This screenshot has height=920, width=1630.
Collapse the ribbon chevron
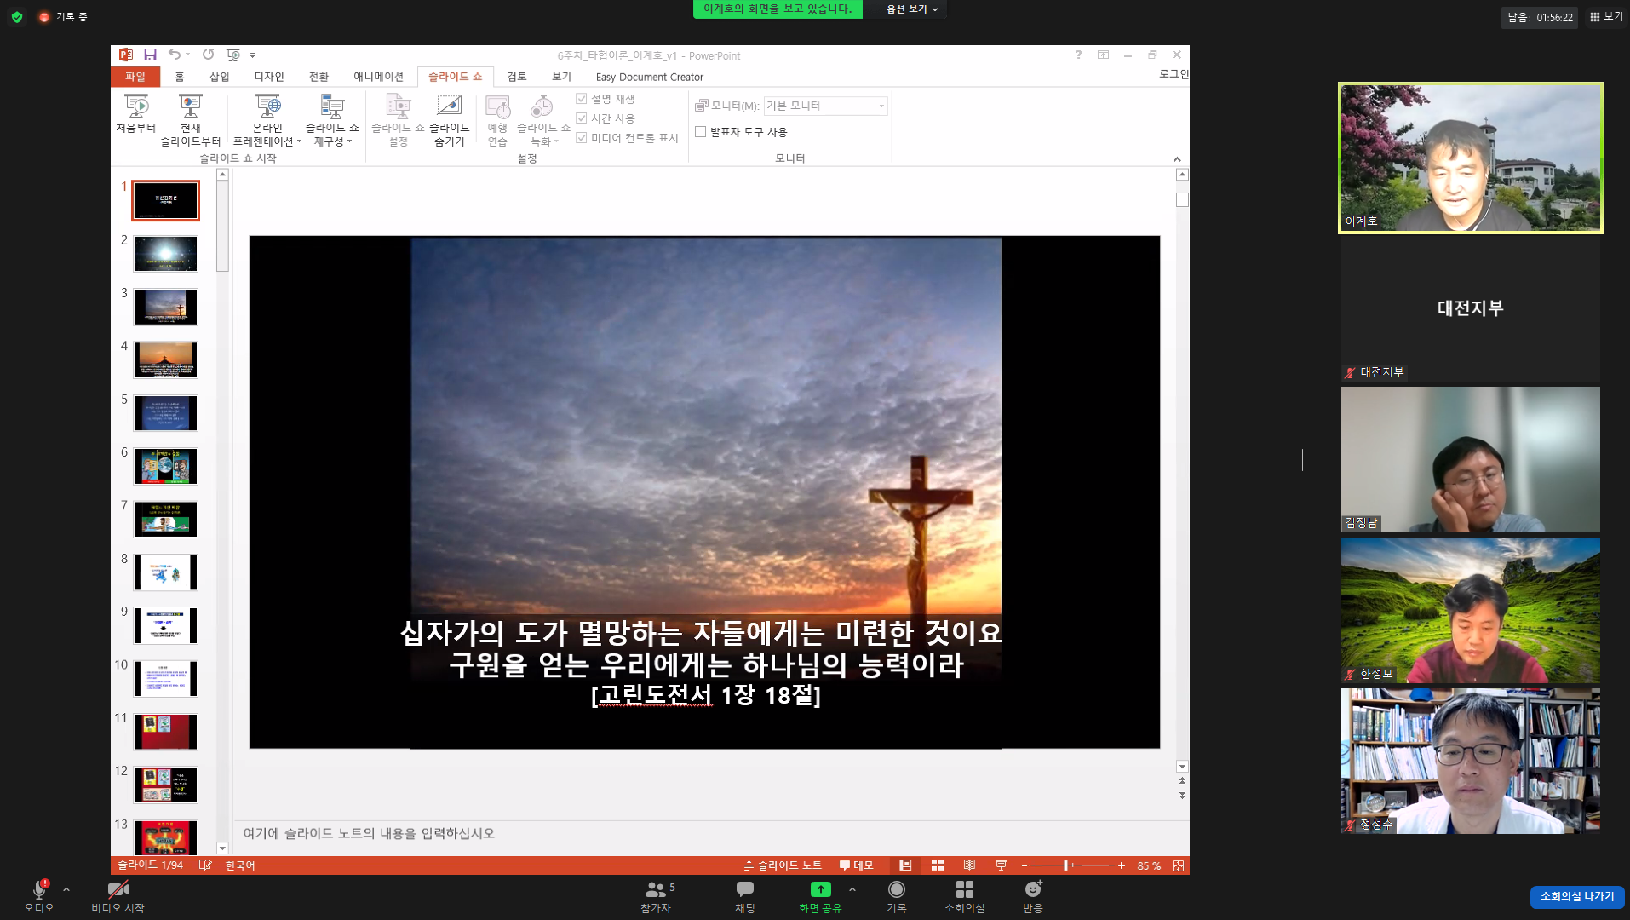[1177, 159]
